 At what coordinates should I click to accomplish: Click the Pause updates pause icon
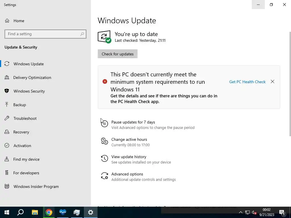tap(105, 124)
